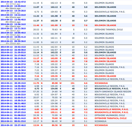Click the 7.8 magnitude value
Viewport: 132px width, 127px height.
click(x=86, y=61)
